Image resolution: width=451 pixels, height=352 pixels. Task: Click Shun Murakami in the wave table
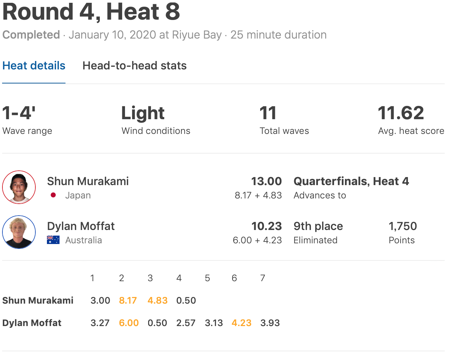tap(38, 300)
